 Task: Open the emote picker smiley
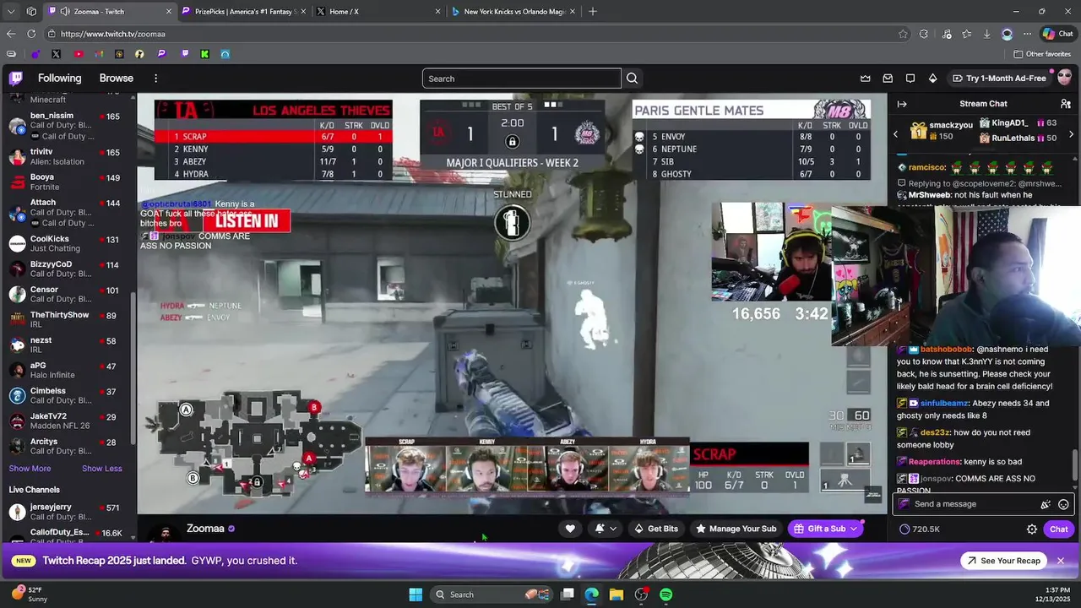[1063, 504]
